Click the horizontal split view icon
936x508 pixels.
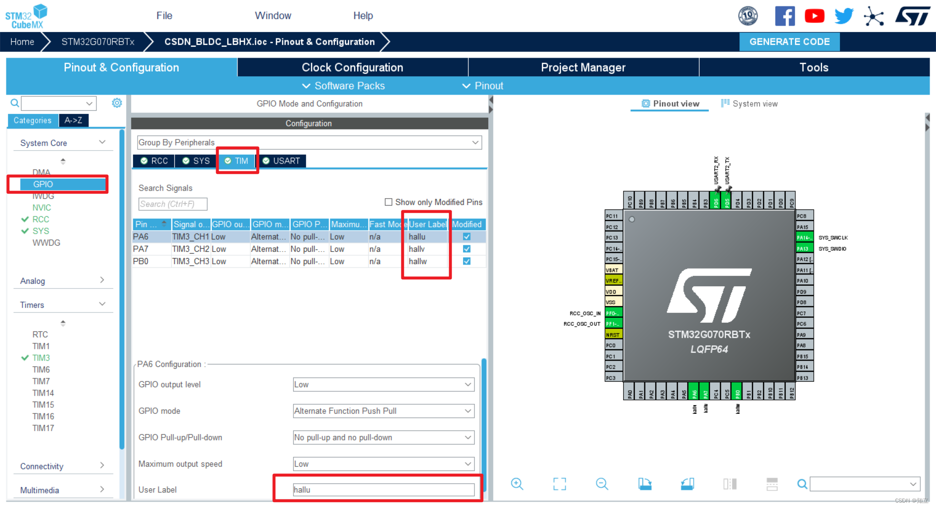click(x=772, y=484)
